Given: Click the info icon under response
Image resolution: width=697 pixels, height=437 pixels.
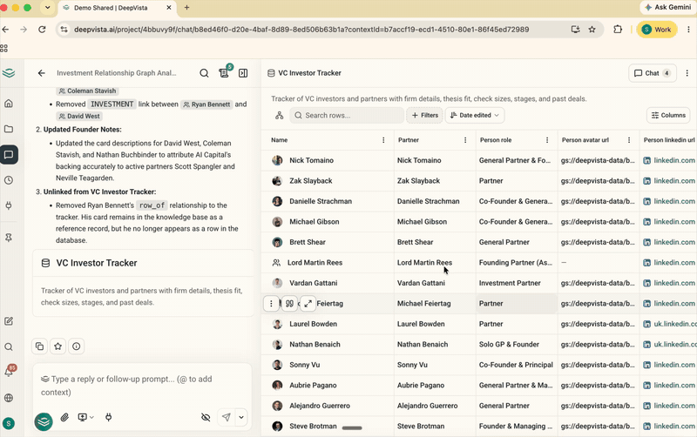Looking at the screenshot, I should click(x=77, y=346).
